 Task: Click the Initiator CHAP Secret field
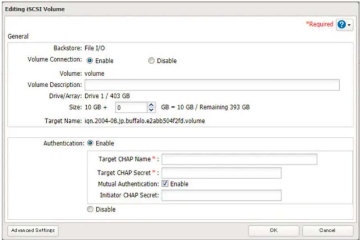[x=221, y=195]
